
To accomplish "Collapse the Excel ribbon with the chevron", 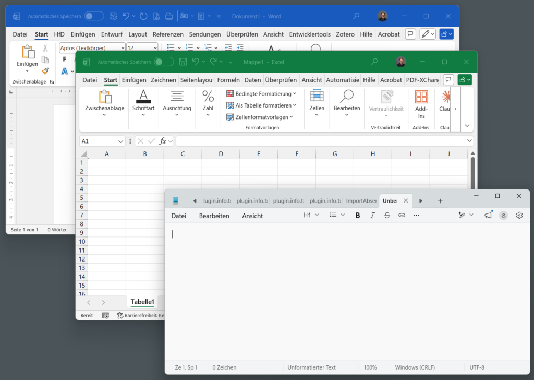I will (467, 126).
